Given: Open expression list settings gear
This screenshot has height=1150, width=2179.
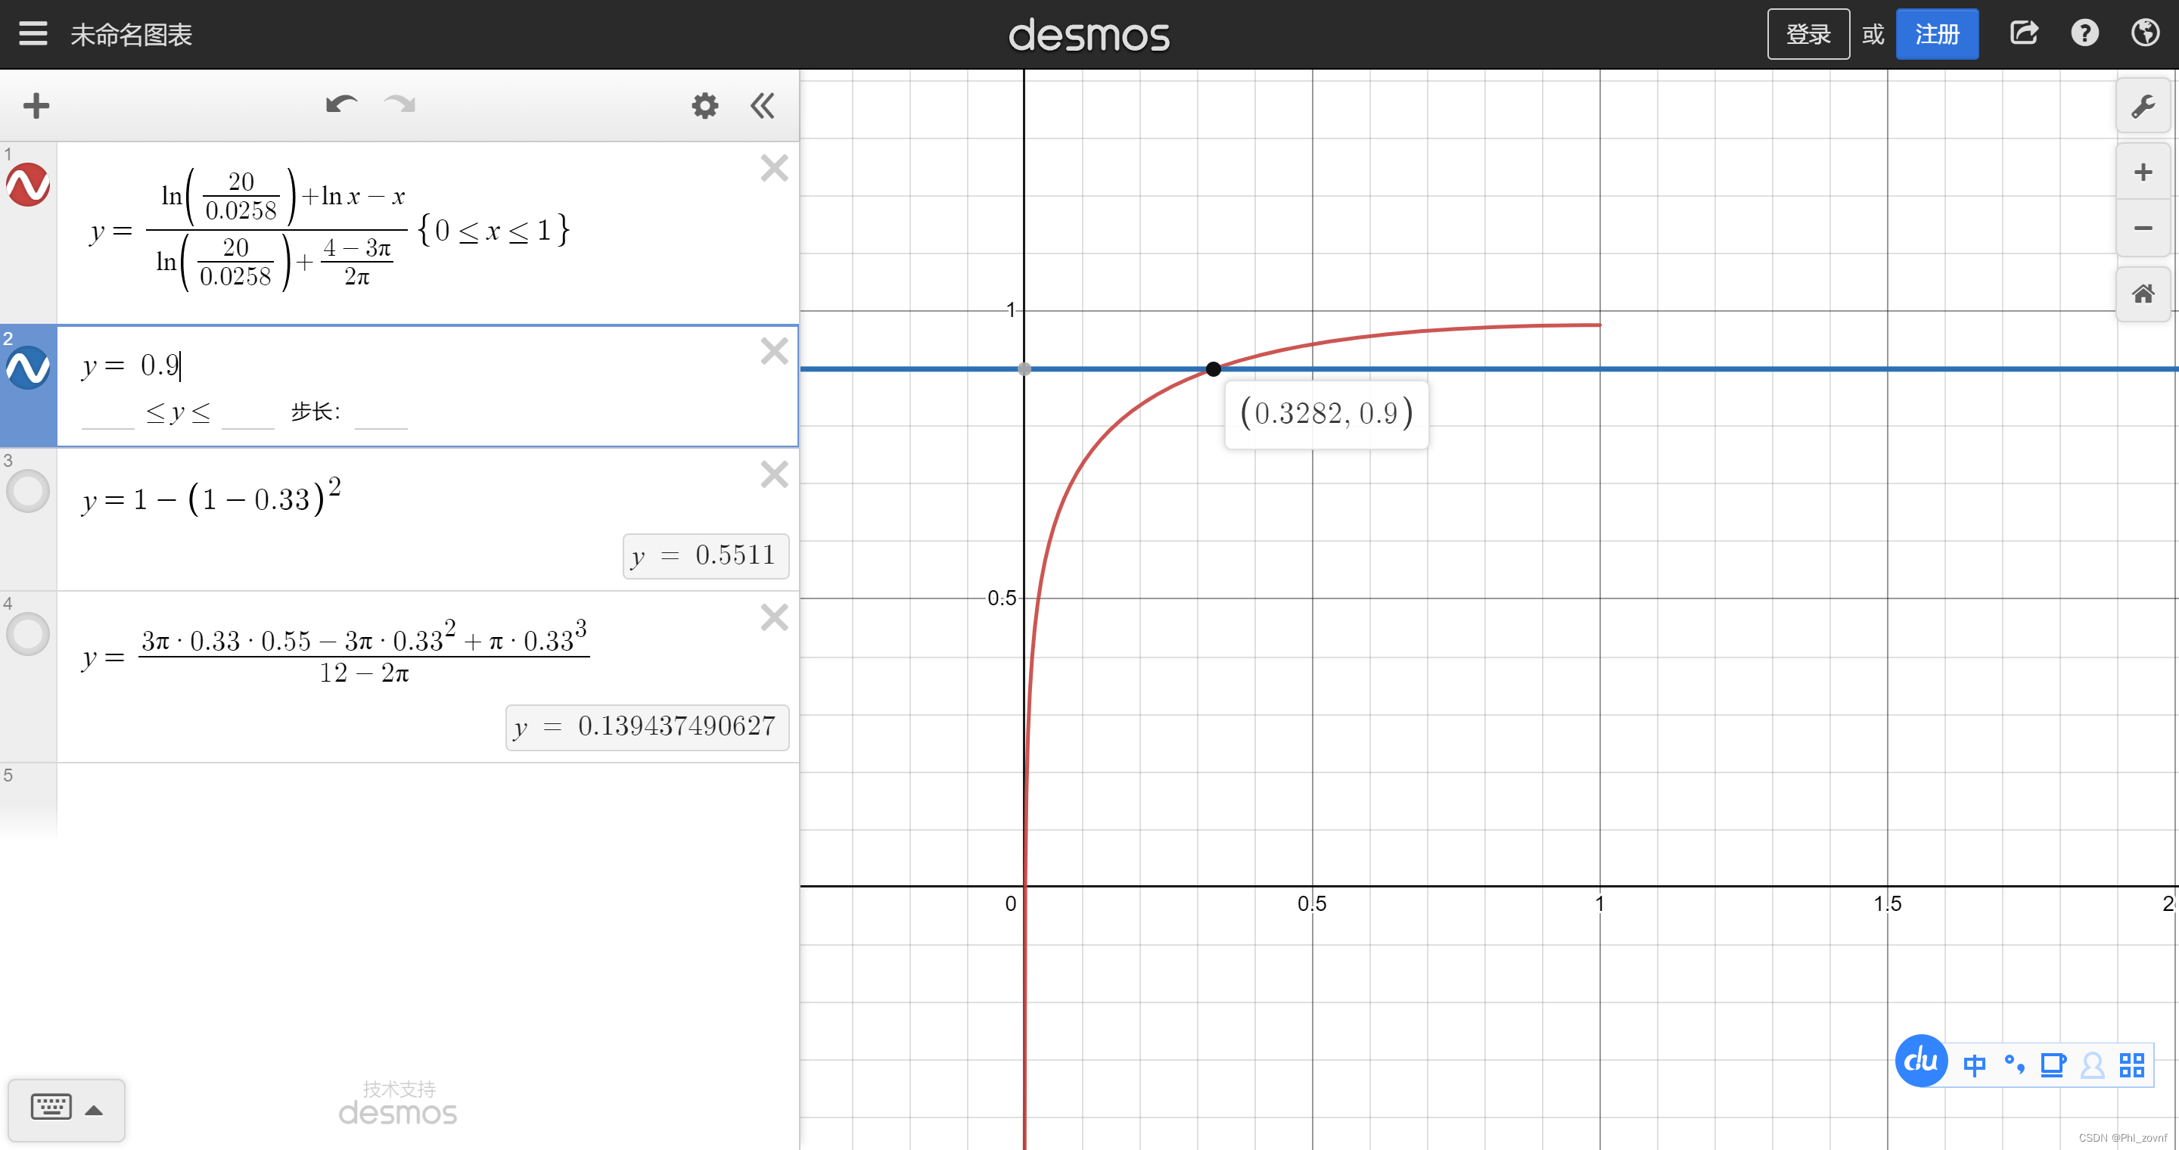Looking at the screenshot, I should pos(704,106).
